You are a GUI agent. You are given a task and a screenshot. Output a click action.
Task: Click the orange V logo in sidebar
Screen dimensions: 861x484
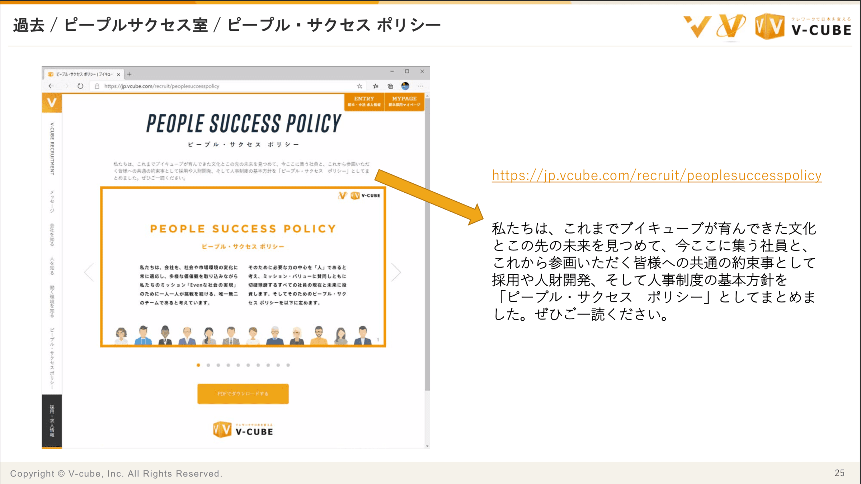(x=52, y=103)
